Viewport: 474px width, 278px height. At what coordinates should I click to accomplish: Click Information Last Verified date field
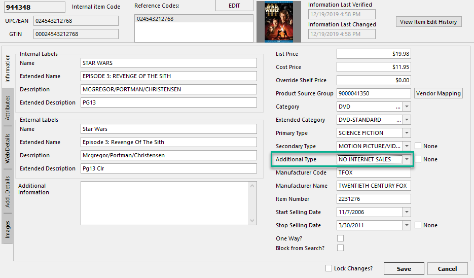tap(342, 14)
